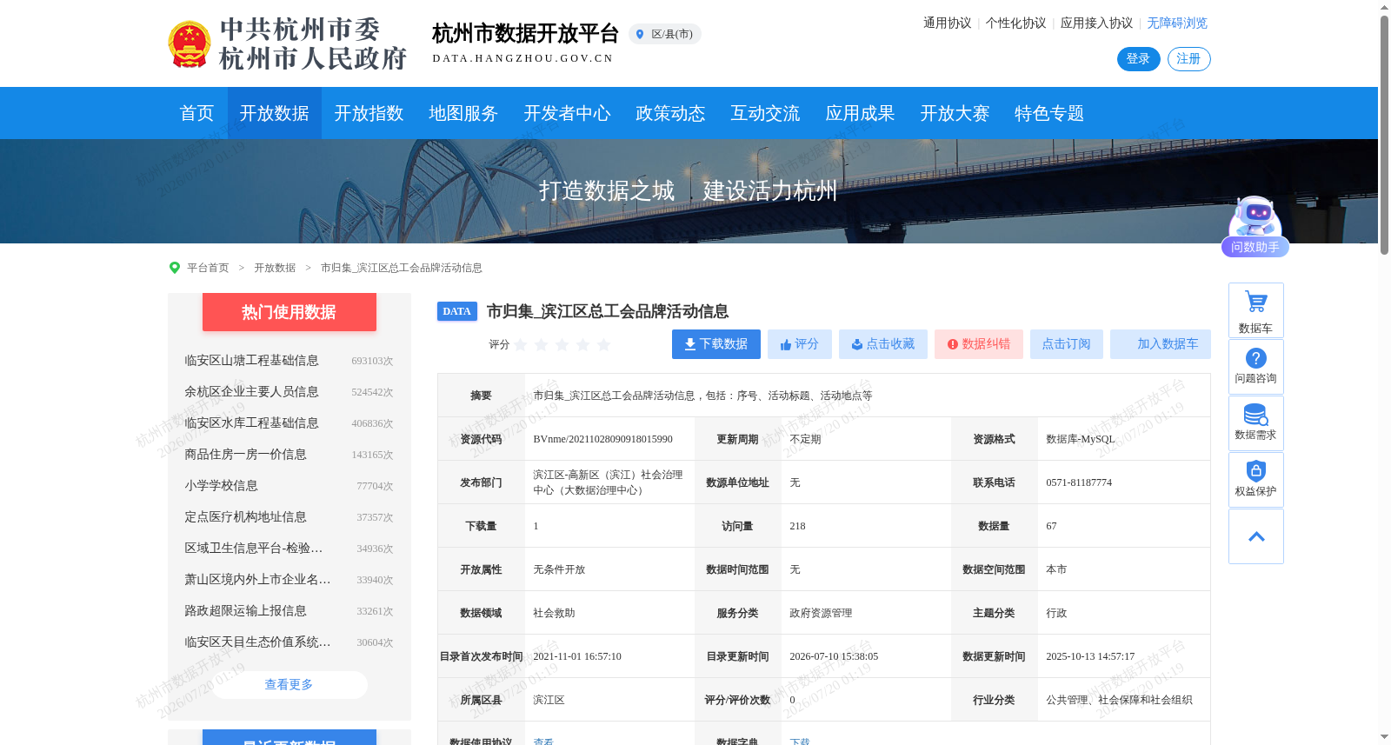Rate with the first star
Viewport: 1391px width, 745px height.
[521, 345]
